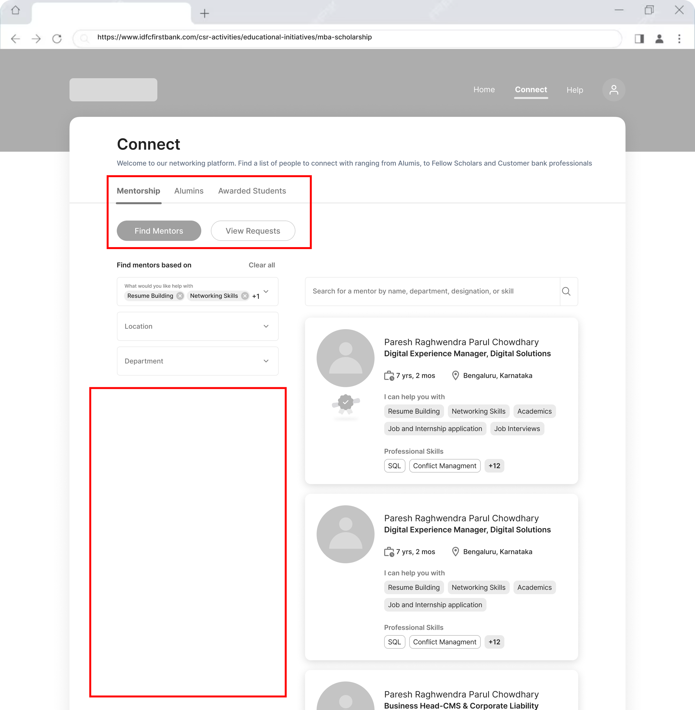Expand +12 professional skills on first card
The width and height of the screenshot is (695, 710).
point(494,466)
